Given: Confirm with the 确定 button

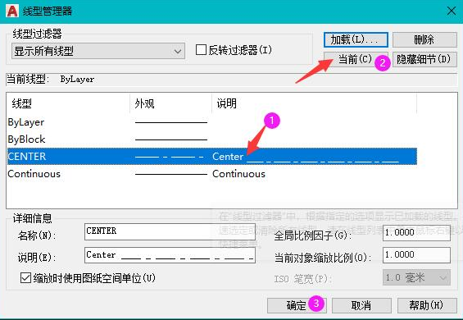Looking at the screenshot, I should [297, 305].
